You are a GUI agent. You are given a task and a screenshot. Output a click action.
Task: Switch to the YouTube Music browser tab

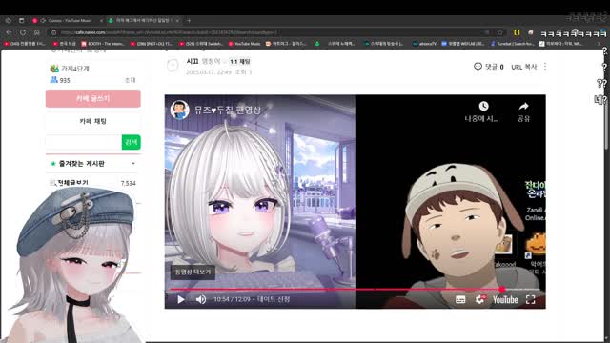click(x=66, y=20)
